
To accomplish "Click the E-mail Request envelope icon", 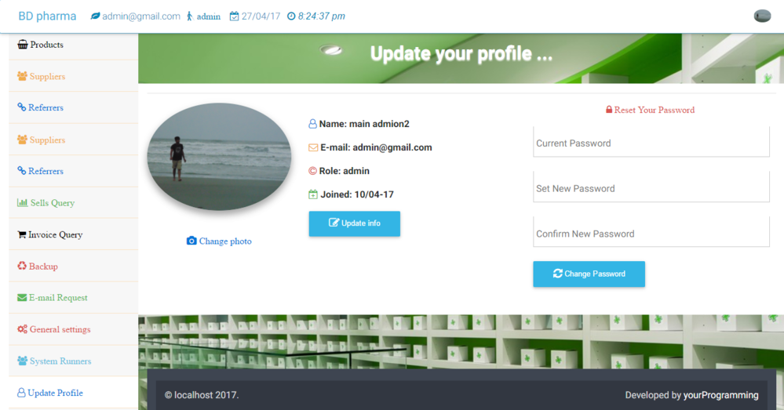I will (22, 298).
